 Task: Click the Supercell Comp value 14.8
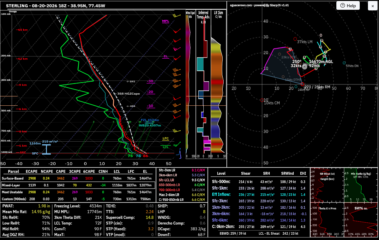point(150,217)
